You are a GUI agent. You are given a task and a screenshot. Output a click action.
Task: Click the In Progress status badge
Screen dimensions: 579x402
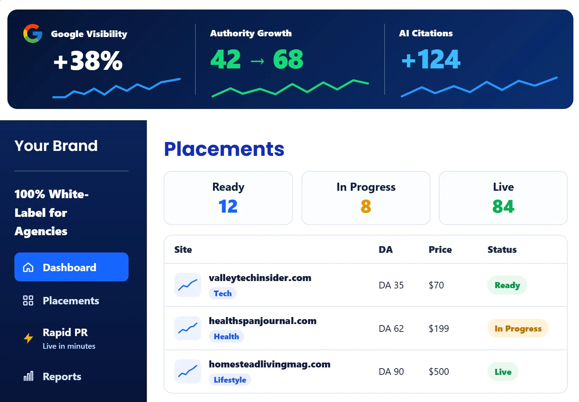coord(518,328)
